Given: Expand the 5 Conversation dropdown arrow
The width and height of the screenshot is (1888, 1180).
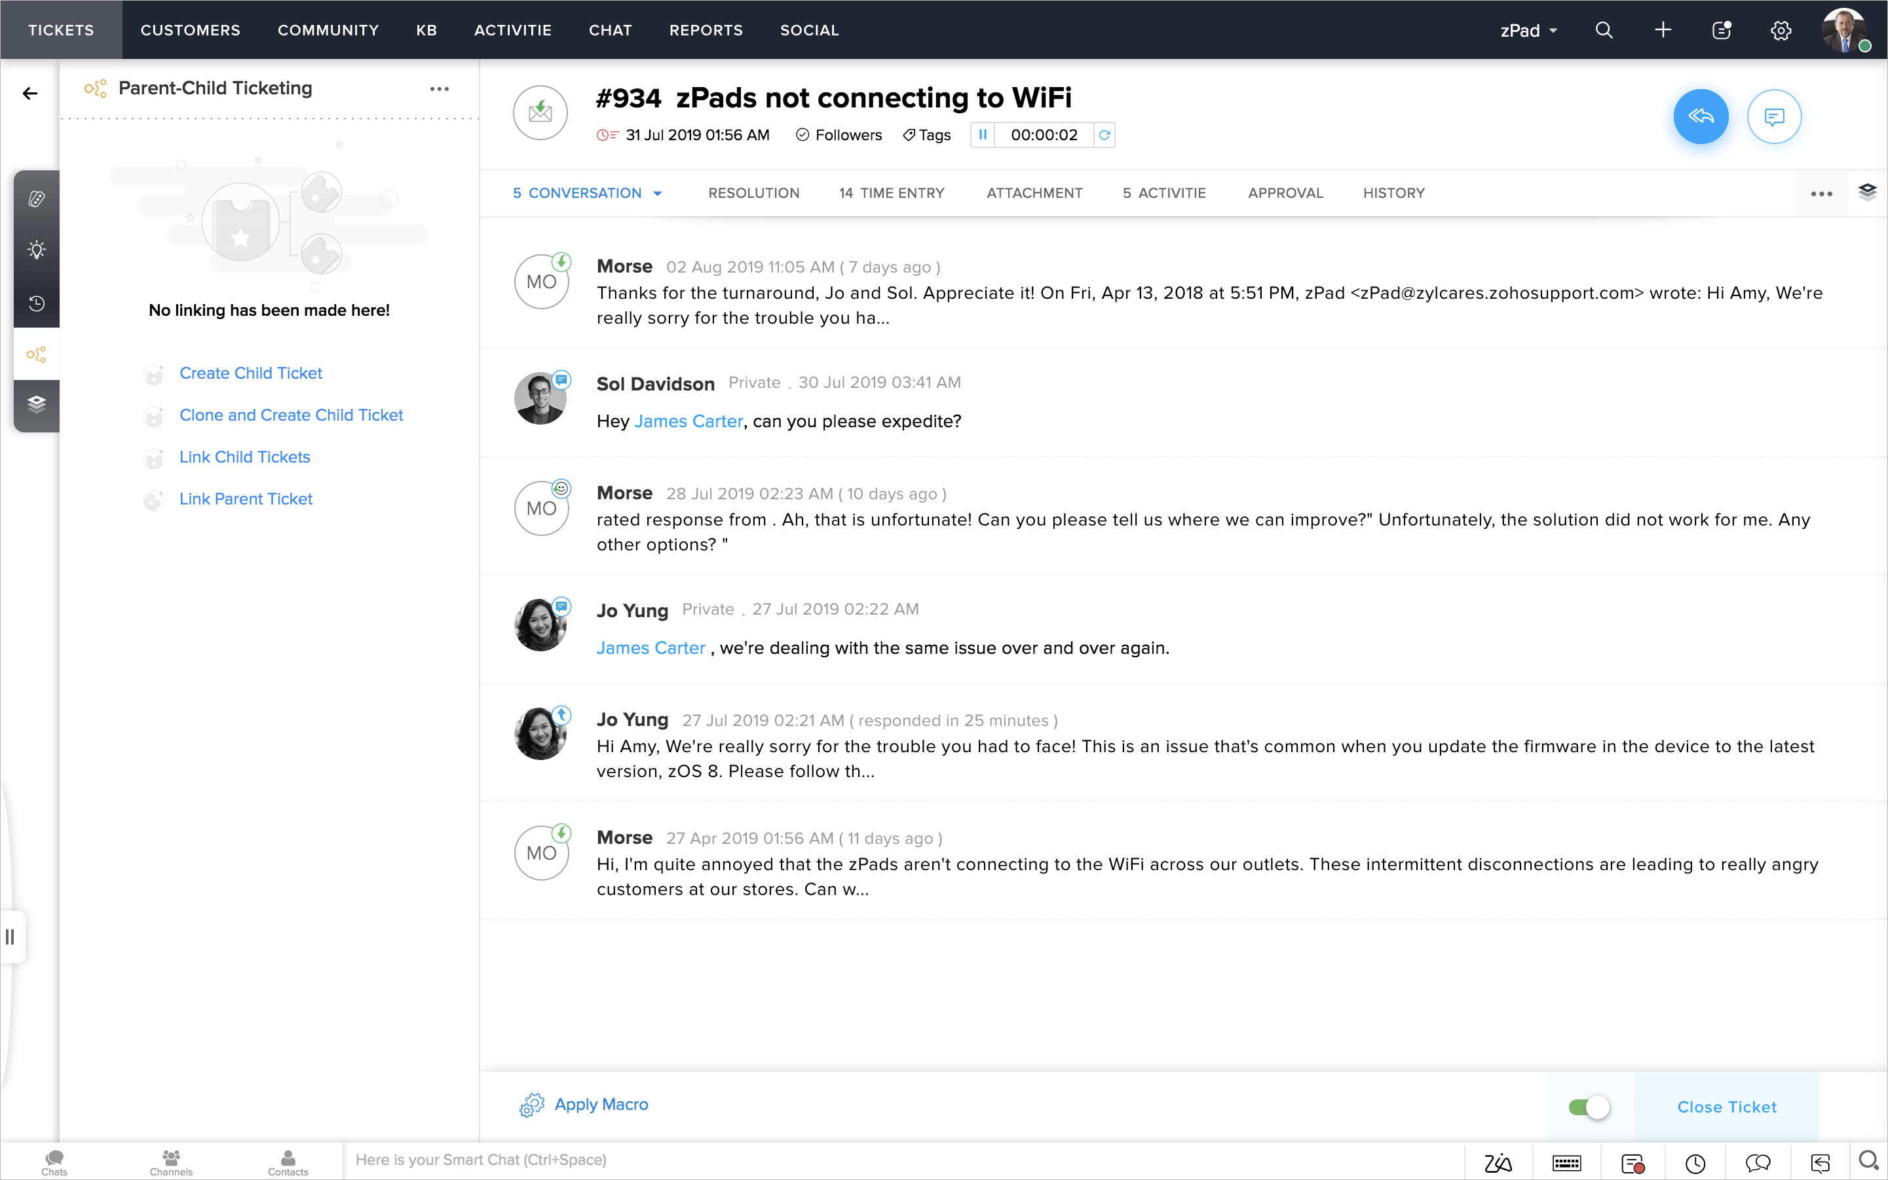Looking at the screenshot, I should pyautogui.click(x=658, y=193).
